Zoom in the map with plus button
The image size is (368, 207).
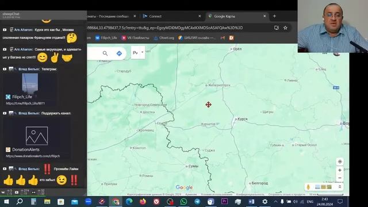point(340,170)
